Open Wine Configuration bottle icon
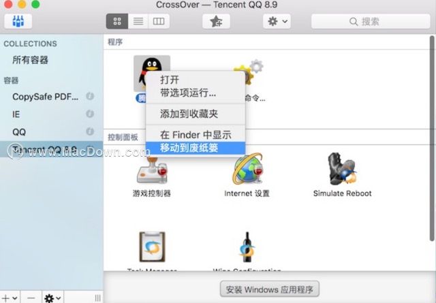Viewport: 436px width, 303px height. 247,247
